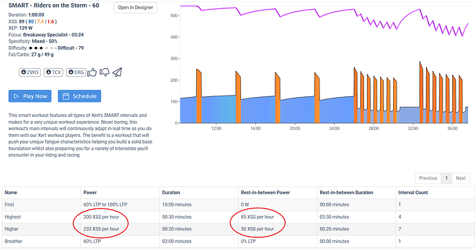Image resolution: width=475 pixels, height=249 pixels.
Task: Click the Fat/Carbs 27 g / 49 g value
Action: click(43, 55)
